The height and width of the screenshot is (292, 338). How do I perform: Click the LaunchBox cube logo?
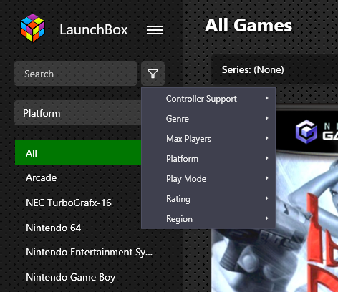(32, 28)
